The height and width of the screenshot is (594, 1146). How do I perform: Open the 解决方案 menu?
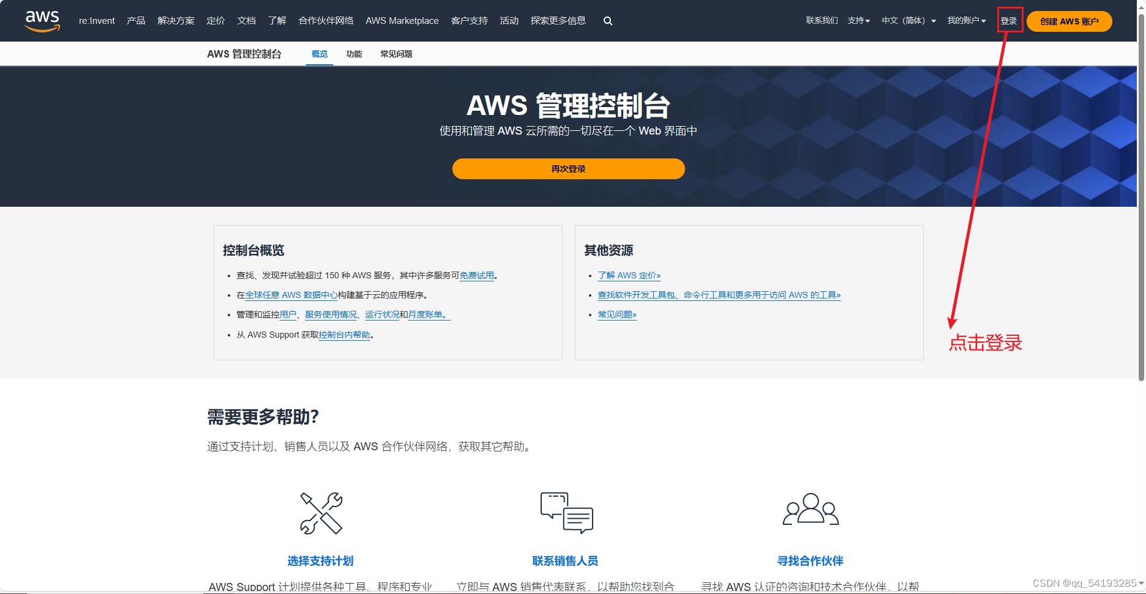[x=176, y=21]
